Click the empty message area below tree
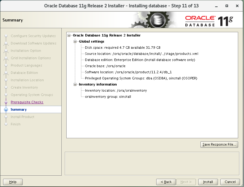 (152, 164)
